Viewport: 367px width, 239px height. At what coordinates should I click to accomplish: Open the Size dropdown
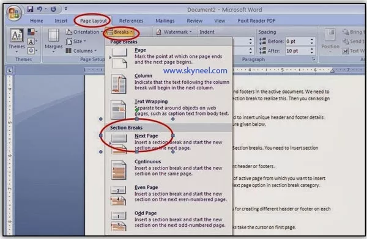point(76,42)
